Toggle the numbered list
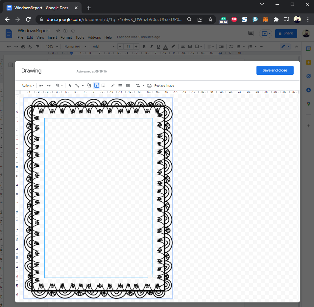Image resolution: width=314 pixels, height=307 pixels. point(250,47)
